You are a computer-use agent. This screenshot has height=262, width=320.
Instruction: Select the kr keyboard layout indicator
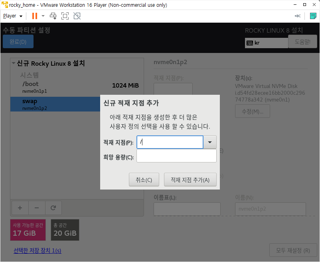point(266,43)
